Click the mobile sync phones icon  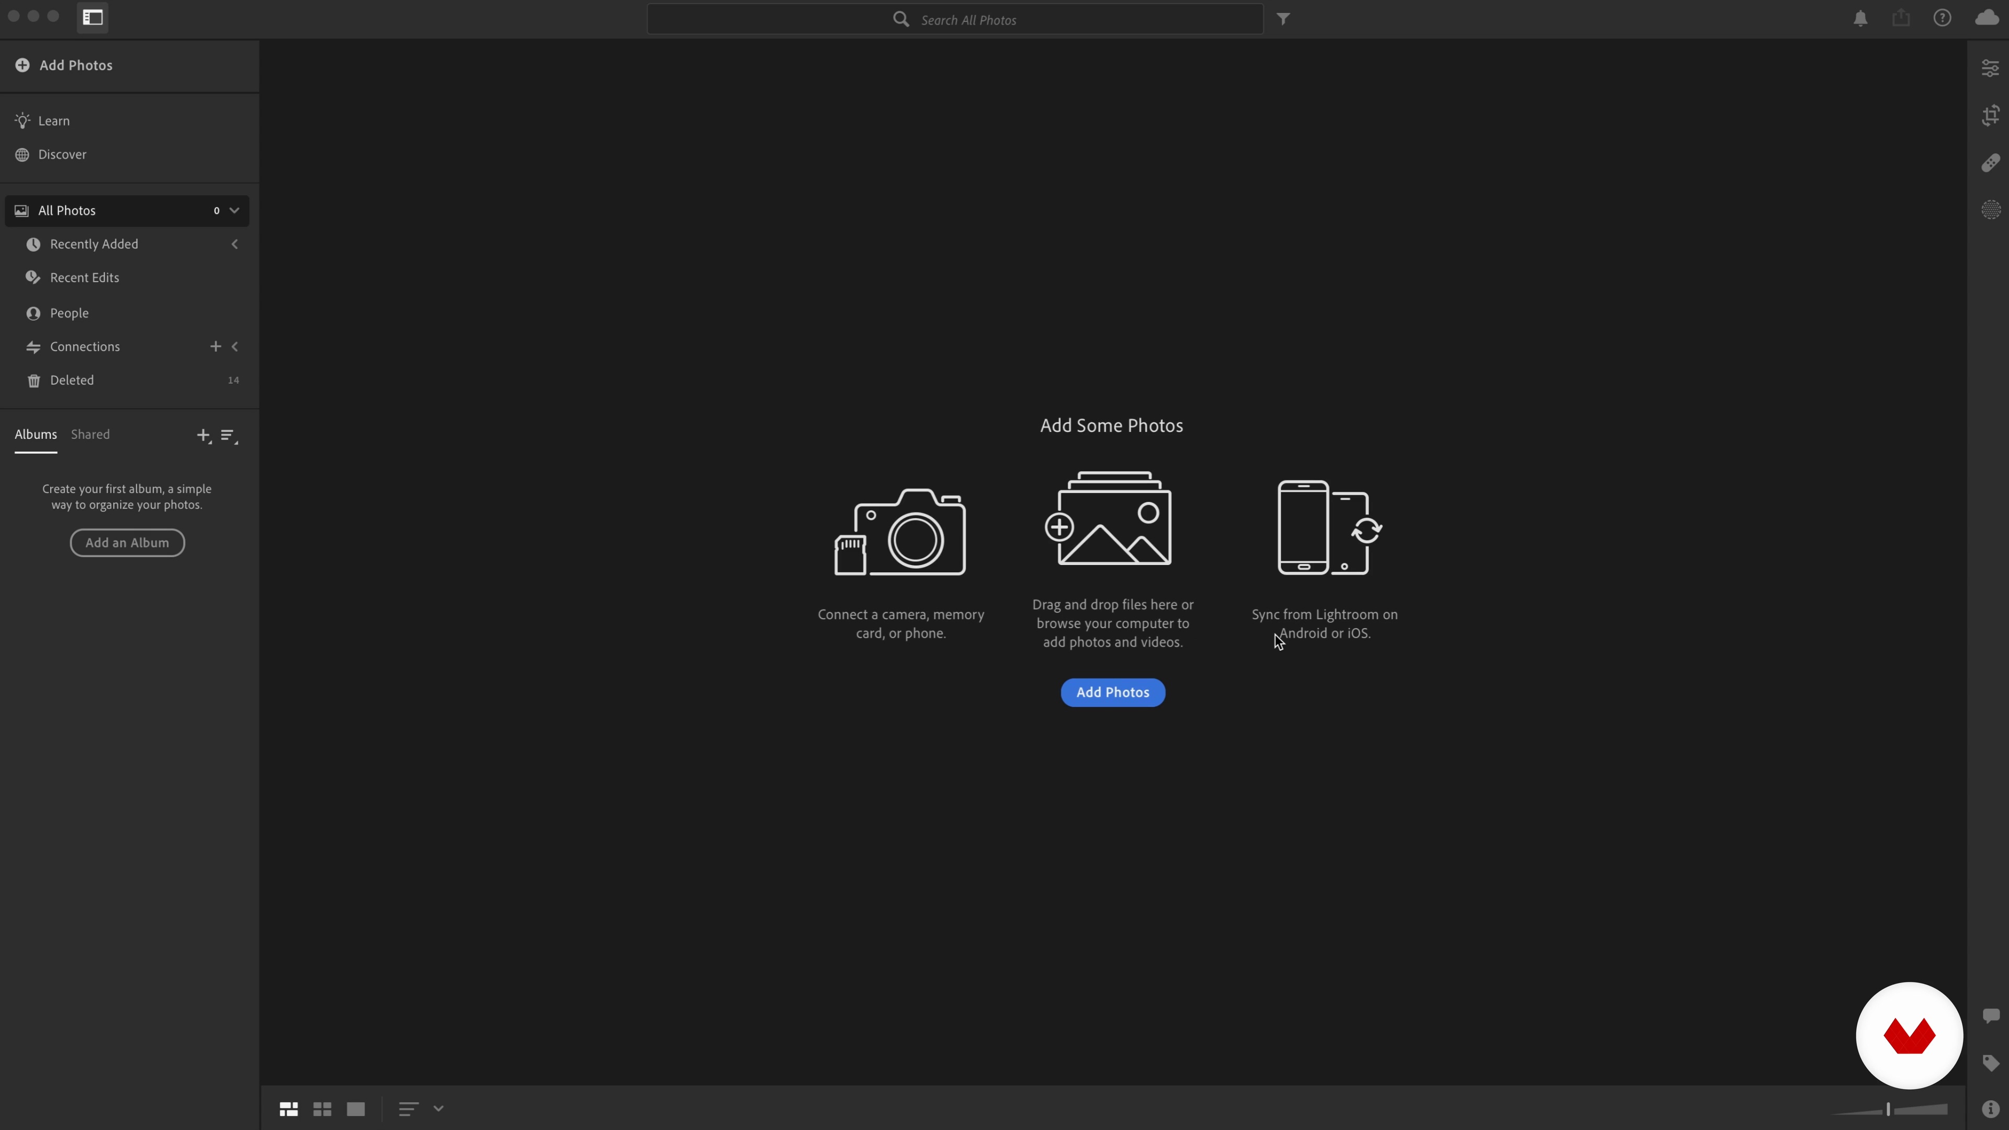tap(1330, 528)
